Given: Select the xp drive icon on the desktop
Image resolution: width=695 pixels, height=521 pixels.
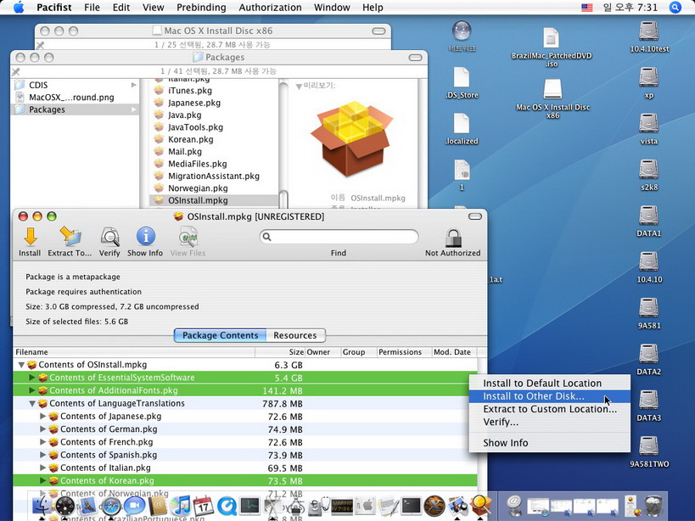Looking at the screenshot, I should (649, 77).
